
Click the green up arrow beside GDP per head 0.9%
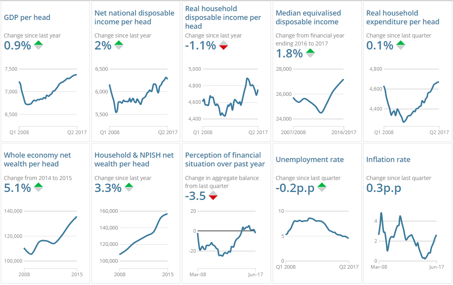point(38,44)
